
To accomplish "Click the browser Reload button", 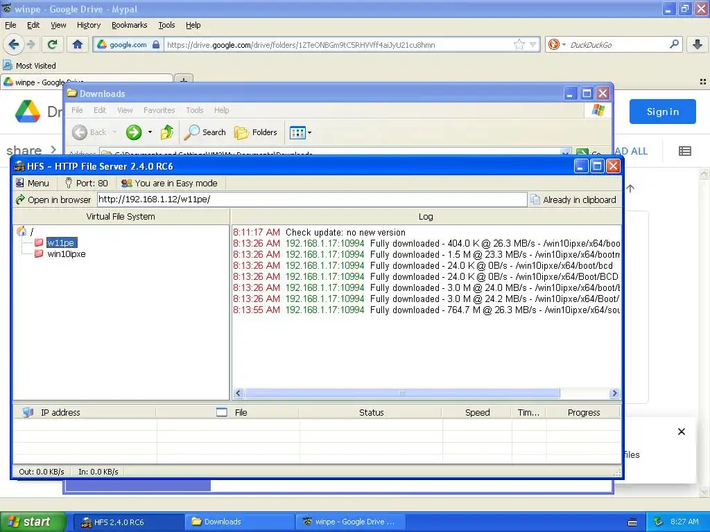I will click(x=53, y=44).
